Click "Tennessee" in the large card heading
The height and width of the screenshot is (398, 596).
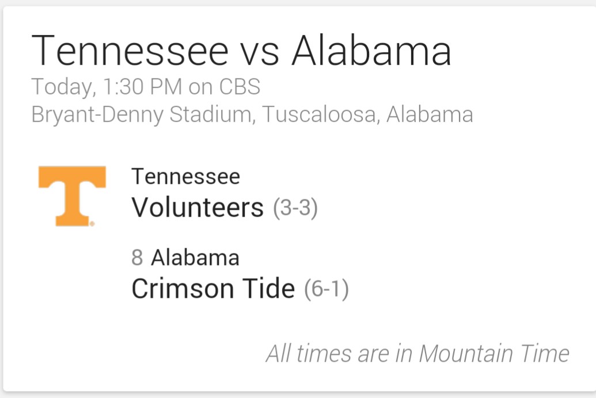pyautogui.click(x=130, y=51)
